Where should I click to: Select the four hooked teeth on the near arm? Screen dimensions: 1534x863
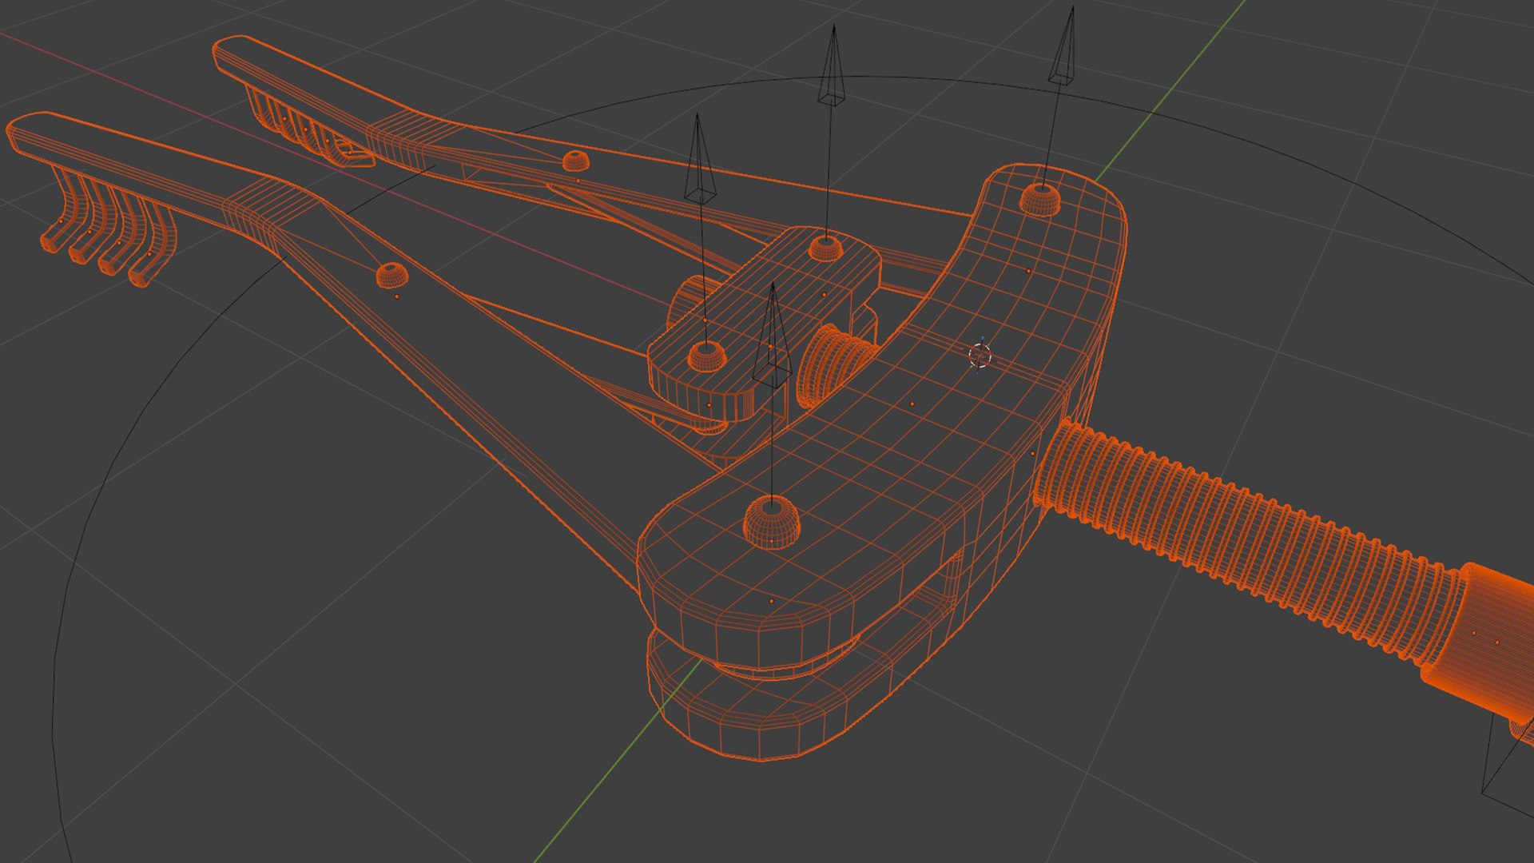click(109, 225)
